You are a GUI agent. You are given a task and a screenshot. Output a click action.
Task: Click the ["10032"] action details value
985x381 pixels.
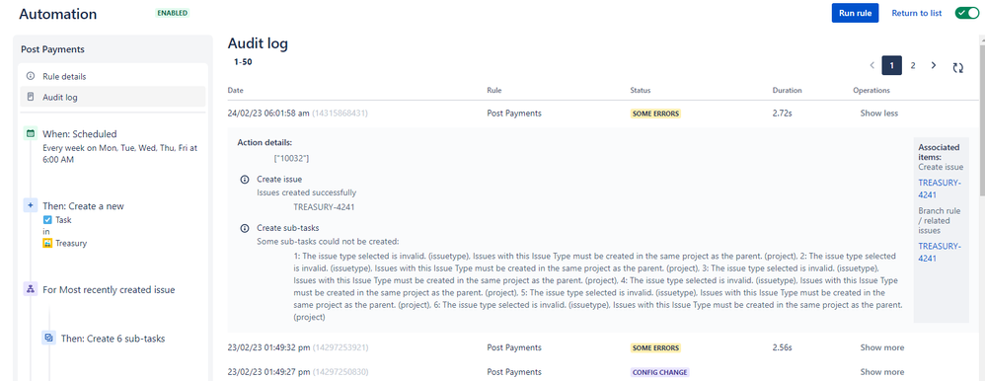291,158
